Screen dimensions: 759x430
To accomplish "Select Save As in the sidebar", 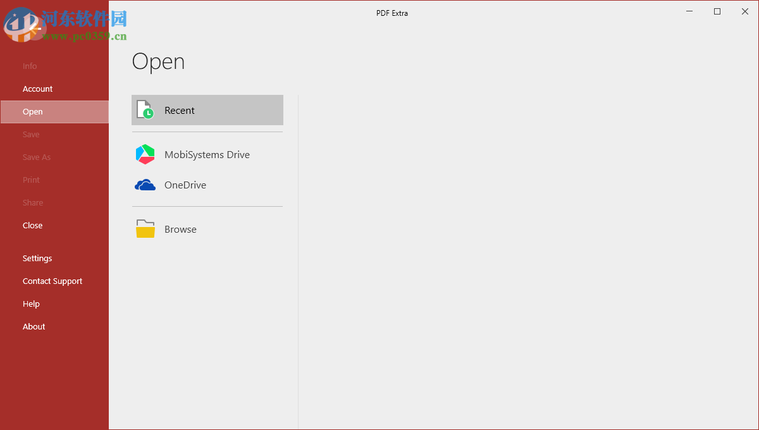I will pos(36,157).
